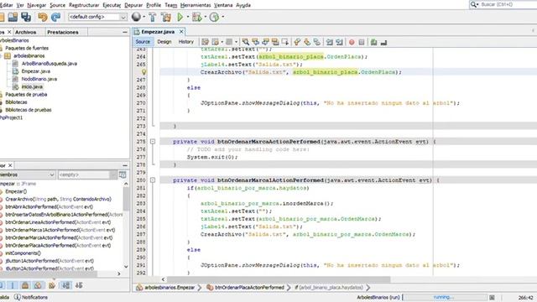The width and height of the screenshot is (537, 302).
Task: Click btnOrdenarPlacaActionPerformed in the breadcrumb
Action: [249, 287]
